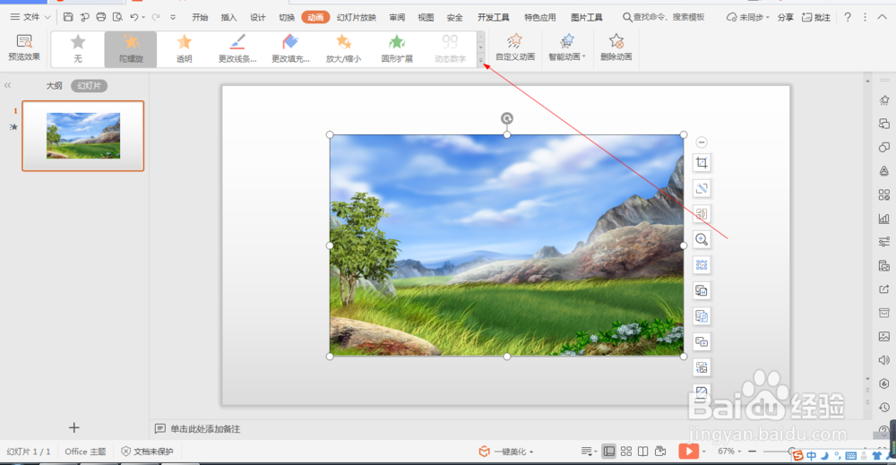Image resolution: width=896 pixels, height=465 pixels.
Task: Open the notes display options in status bar
Action: tap(589, 452)
